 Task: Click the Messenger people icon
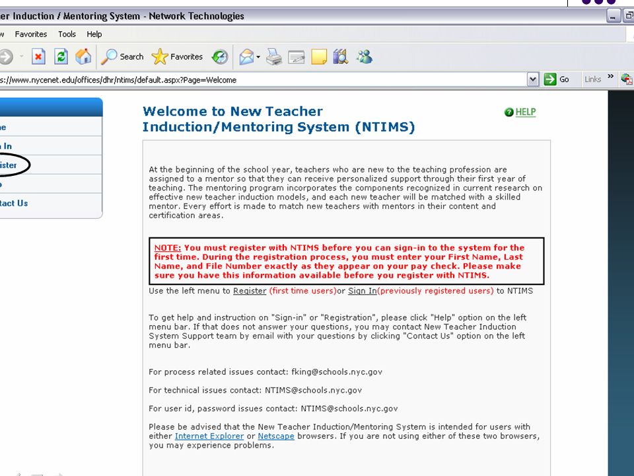point(365,57)
